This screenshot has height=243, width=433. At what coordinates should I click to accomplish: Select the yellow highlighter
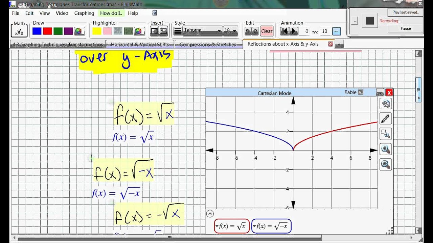point(97,31)
